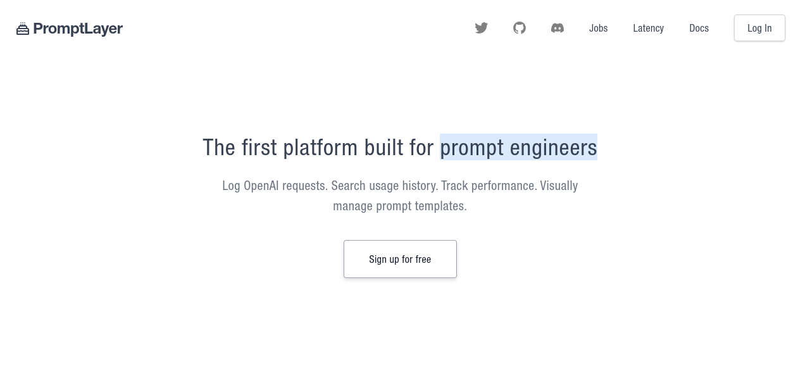Click the "Track performance." sentence

click(489, 186)
